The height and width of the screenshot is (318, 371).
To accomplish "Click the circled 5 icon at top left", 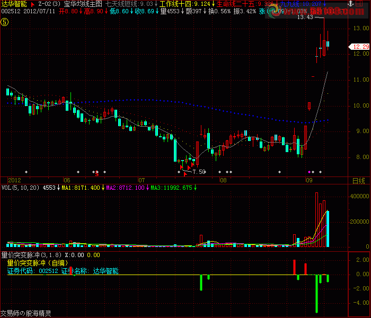I will 5,22.
